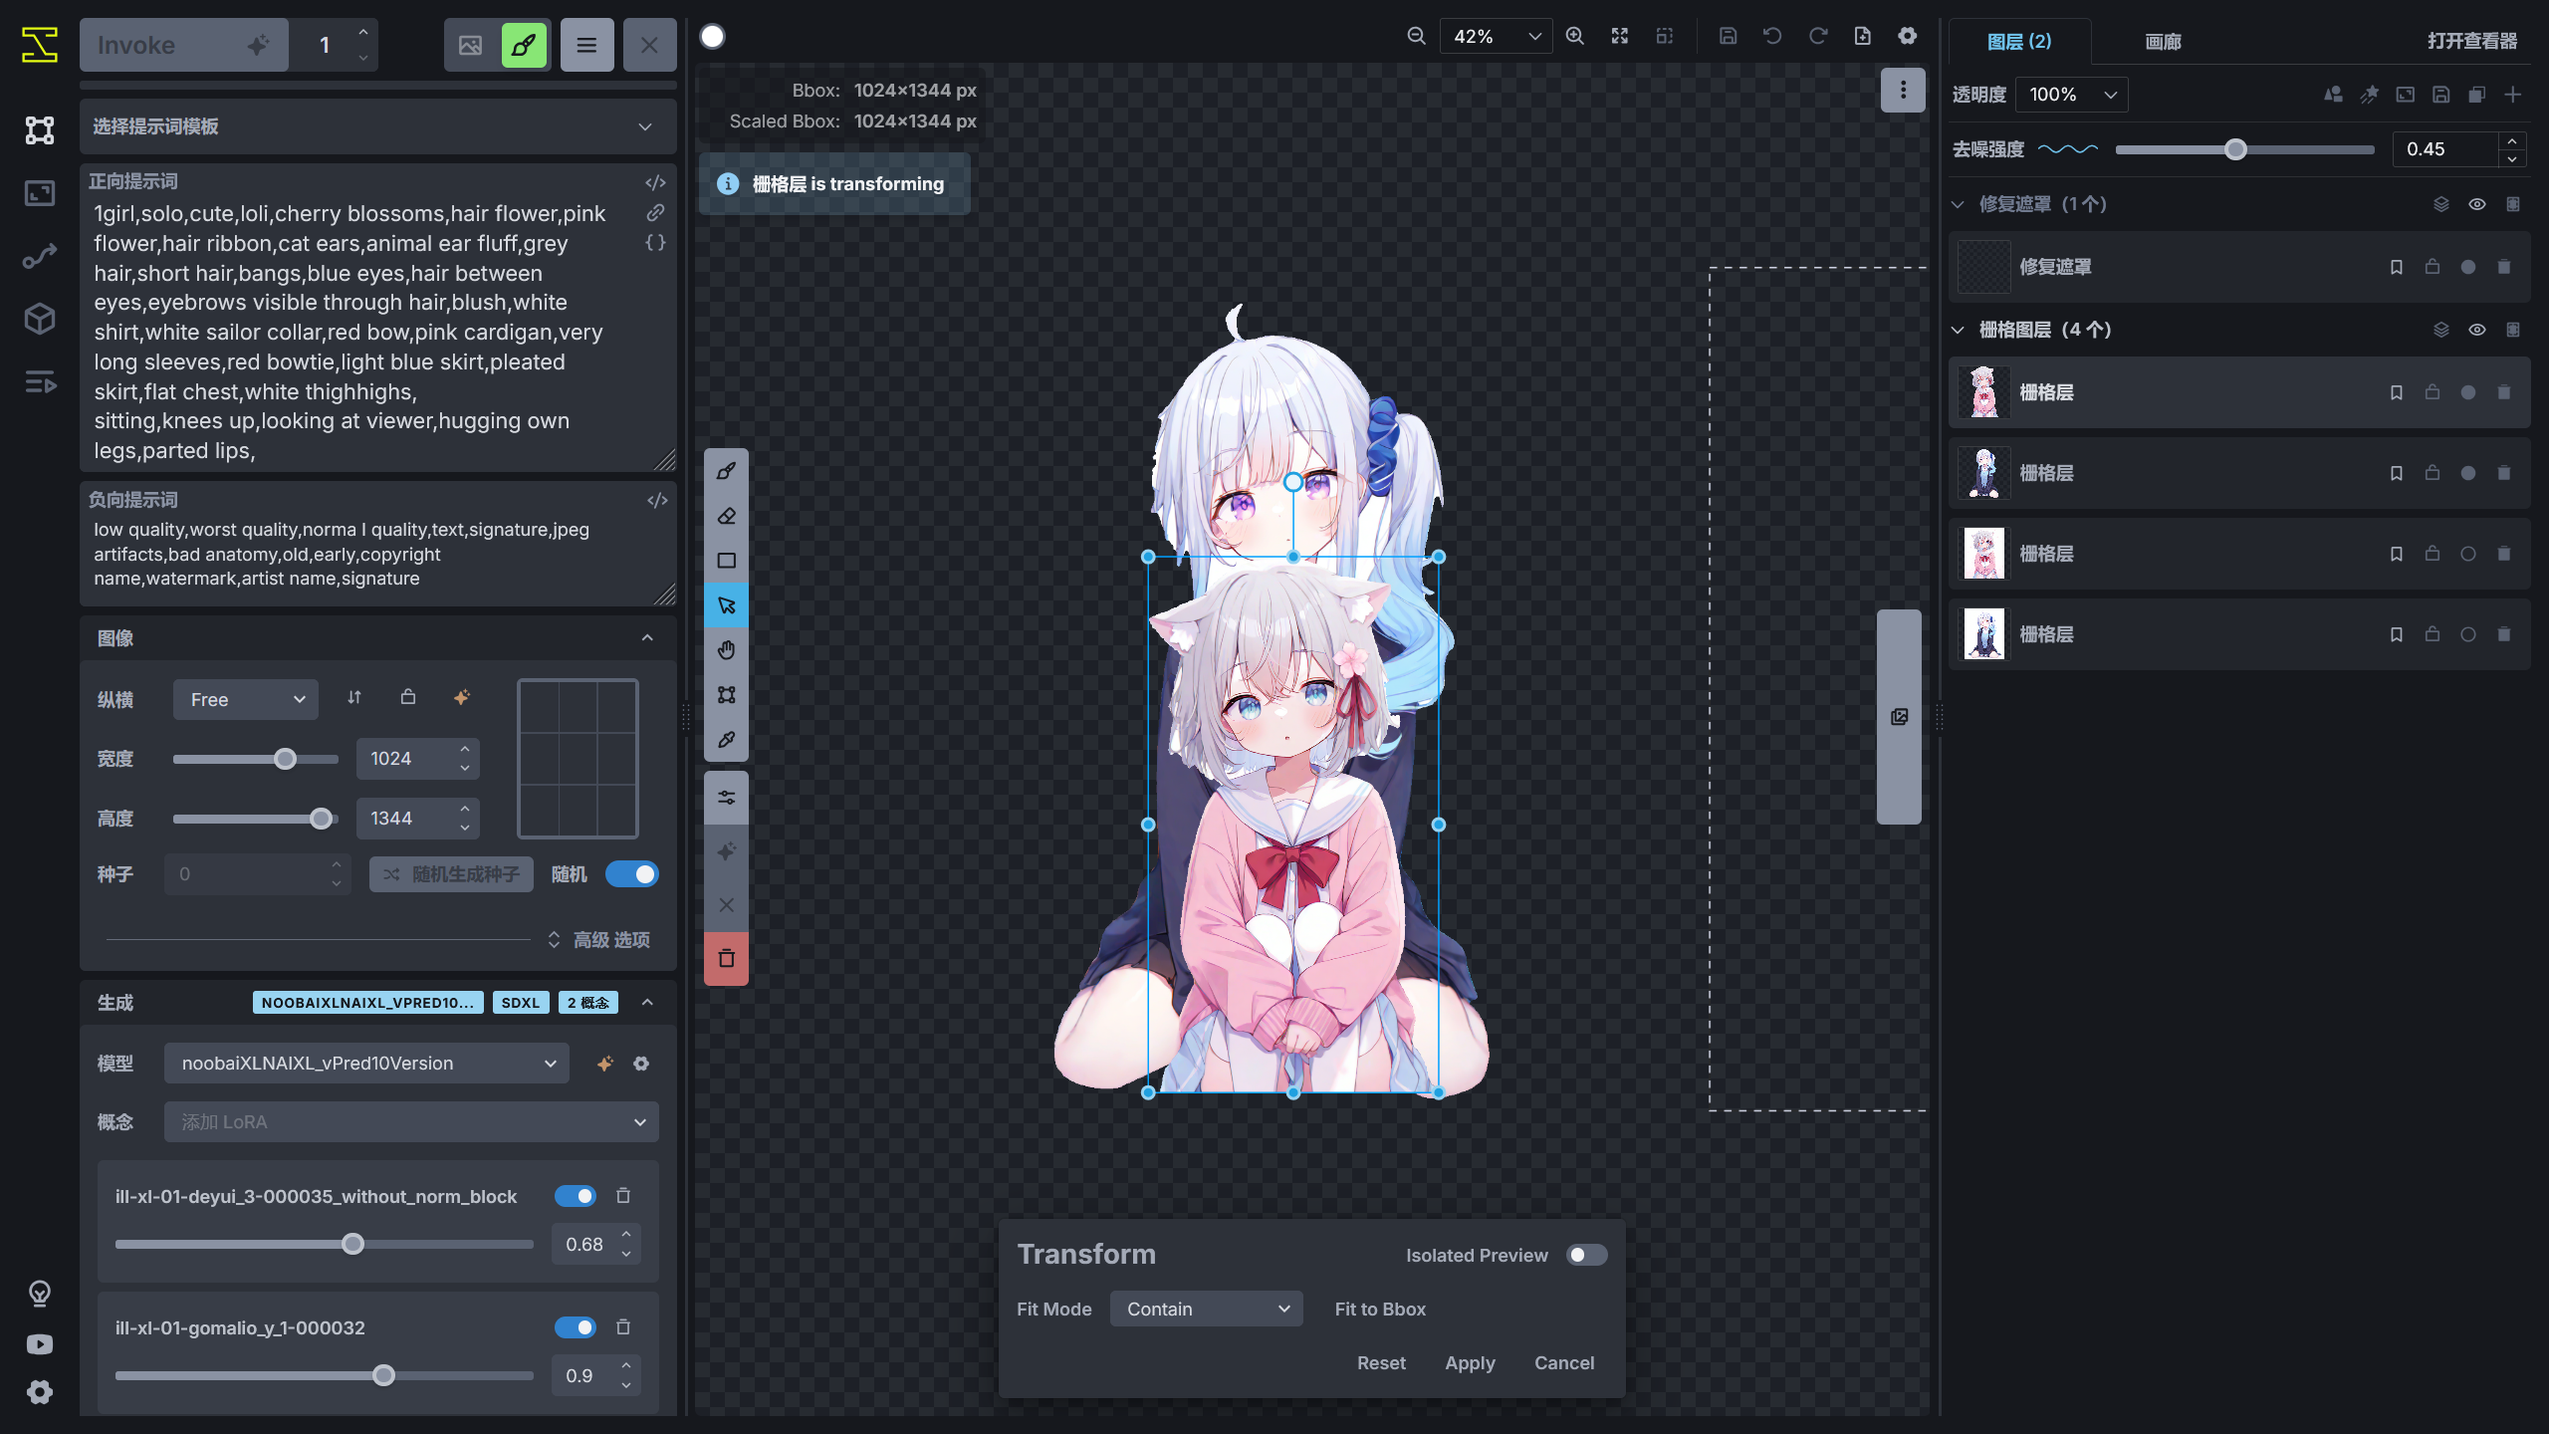Select the Eraser tool
This screenshot has height=1434, width=2549.
tap(726, 515)
